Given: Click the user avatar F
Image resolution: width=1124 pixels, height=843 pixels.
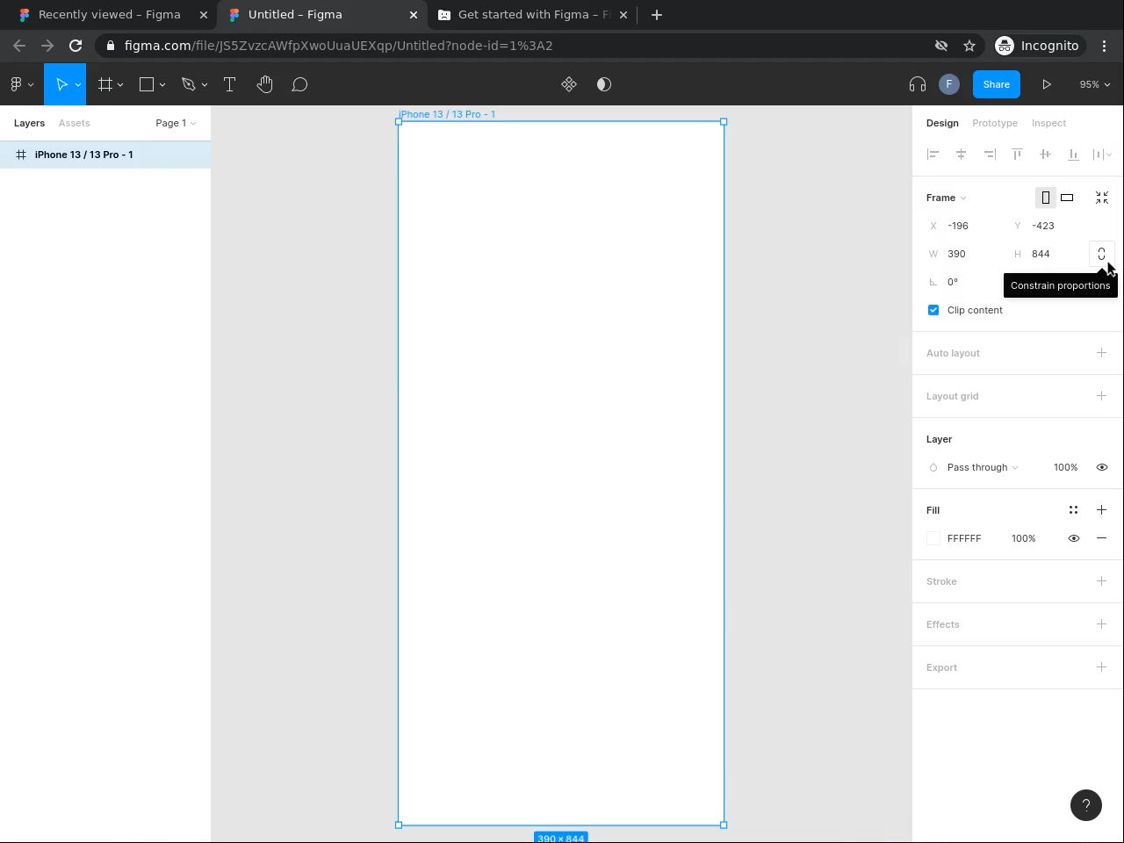Looking at the screenshot, I should pos(948,84).
